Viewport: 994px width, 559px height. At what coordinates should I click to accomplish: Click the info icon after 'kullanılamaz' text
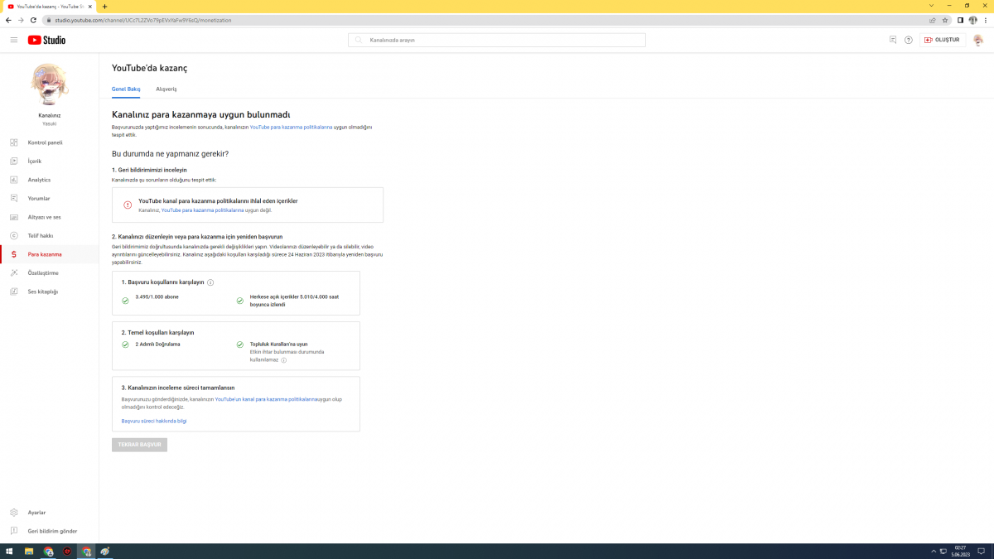283,360
